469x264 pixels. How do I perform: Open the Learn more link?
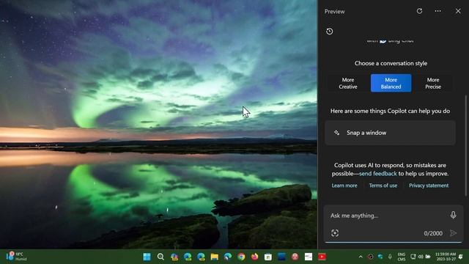click(344, 186)
